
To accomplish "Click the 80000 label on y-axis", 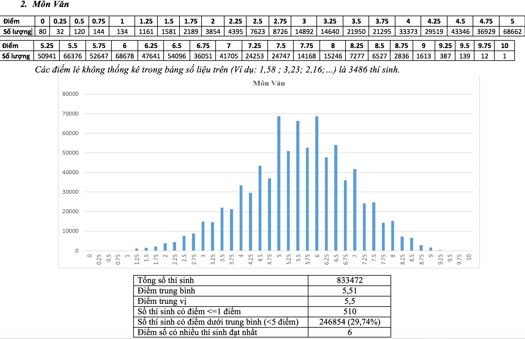I will click(x=70, y=94).
